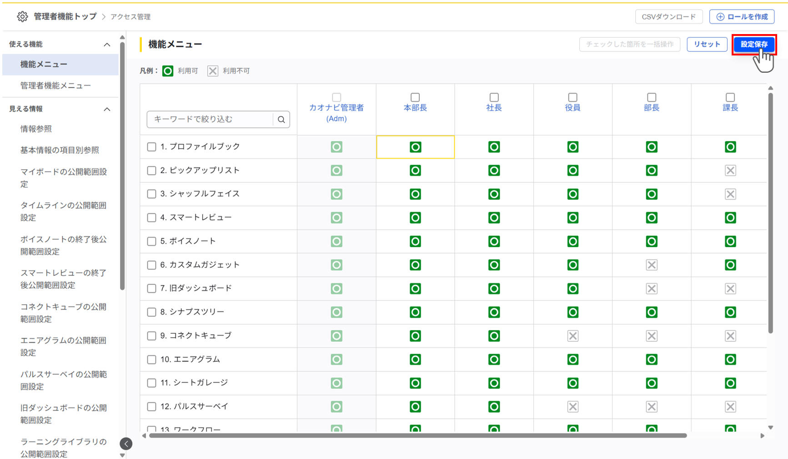Toggle 部長 permission for コネクトキューブ
This screenshot has width=788, height=459.
[x=652, y=336]
